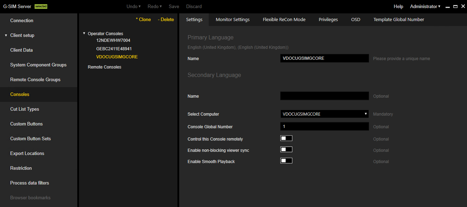Collapse the Operator Consoles tree node
The width and height of the screenshot is (467, 207).
(x=84, y=33)
